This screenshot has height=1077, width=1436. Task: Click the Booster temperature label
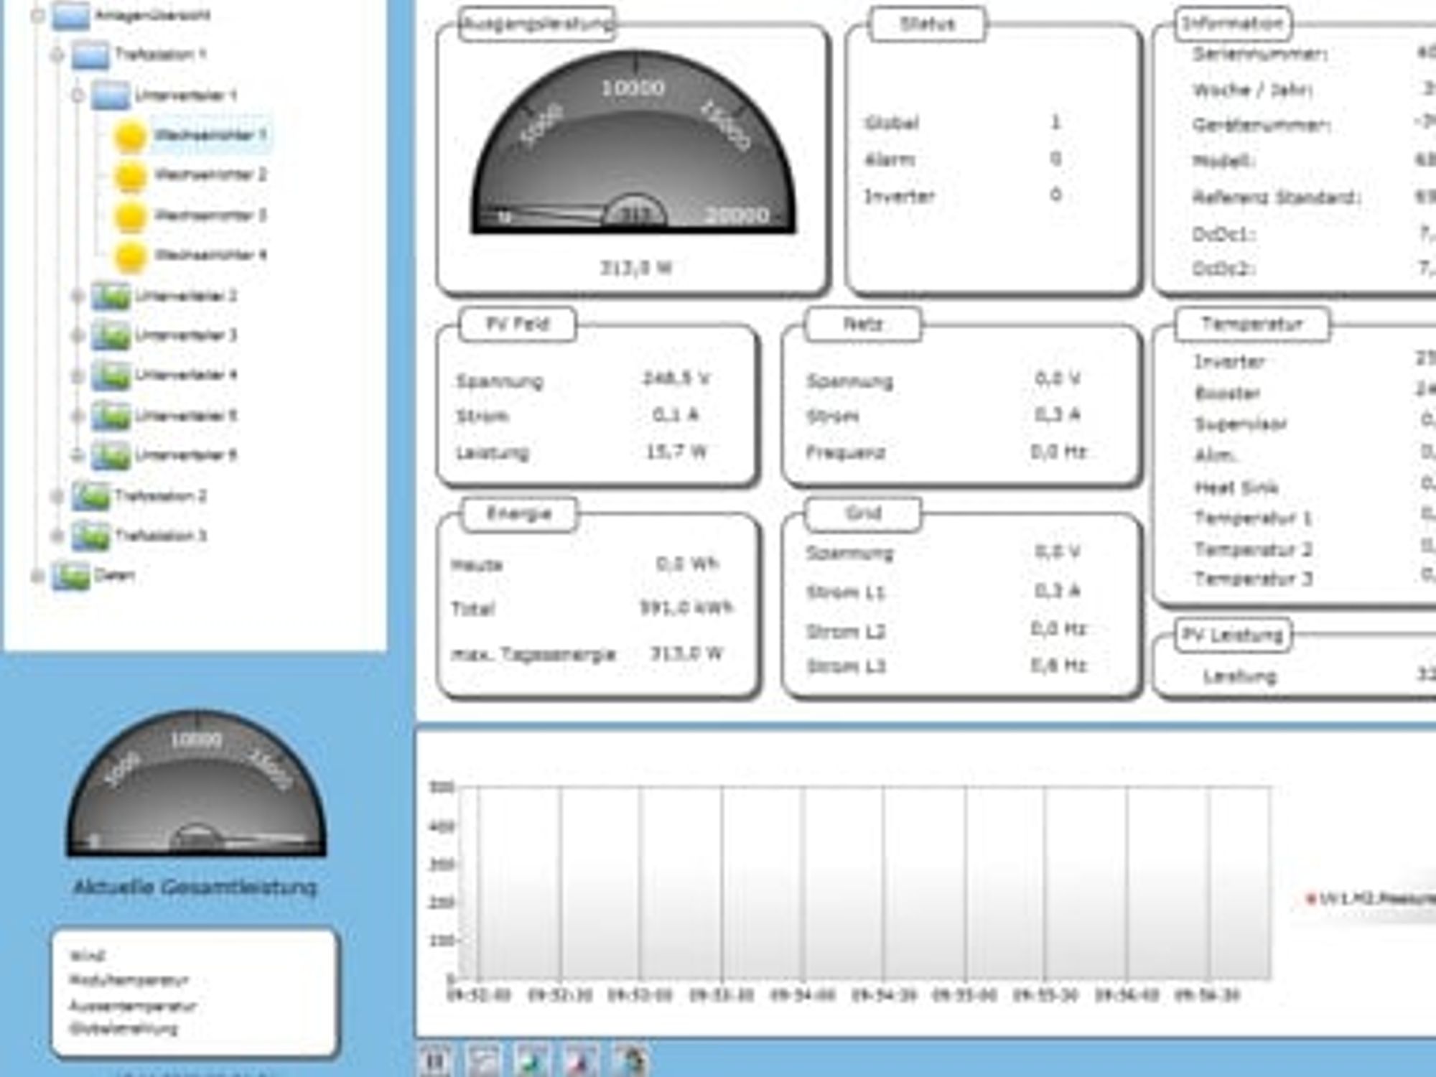point(1228,393)
